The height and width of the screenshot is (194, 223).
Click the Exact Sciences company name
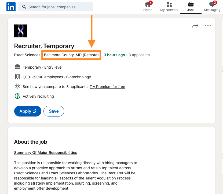[27, 55]
